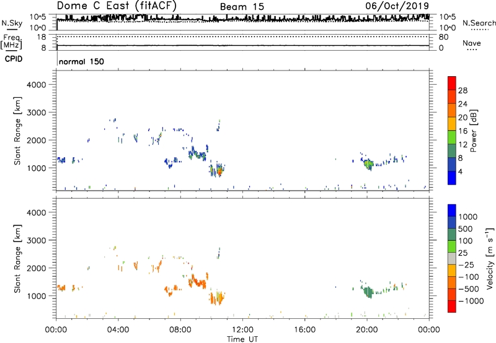Click the 'CPID' label
This screenshot has width=496, height=343.
pos(13,59)
